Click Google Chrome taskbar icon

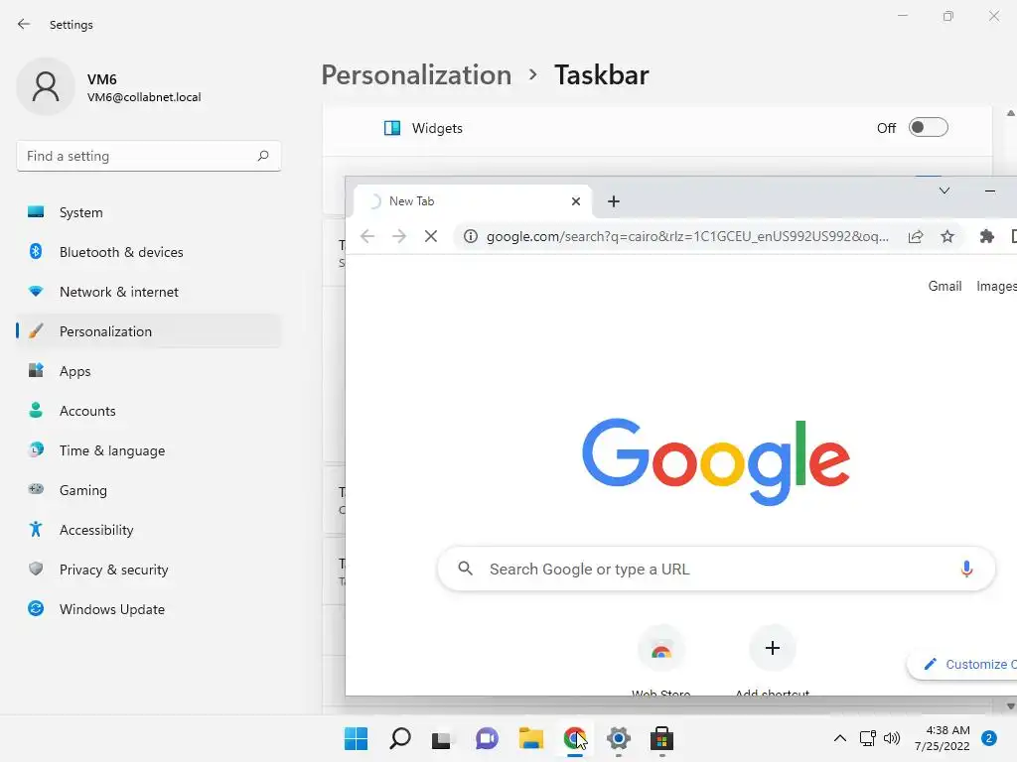[x=575, y=738]
